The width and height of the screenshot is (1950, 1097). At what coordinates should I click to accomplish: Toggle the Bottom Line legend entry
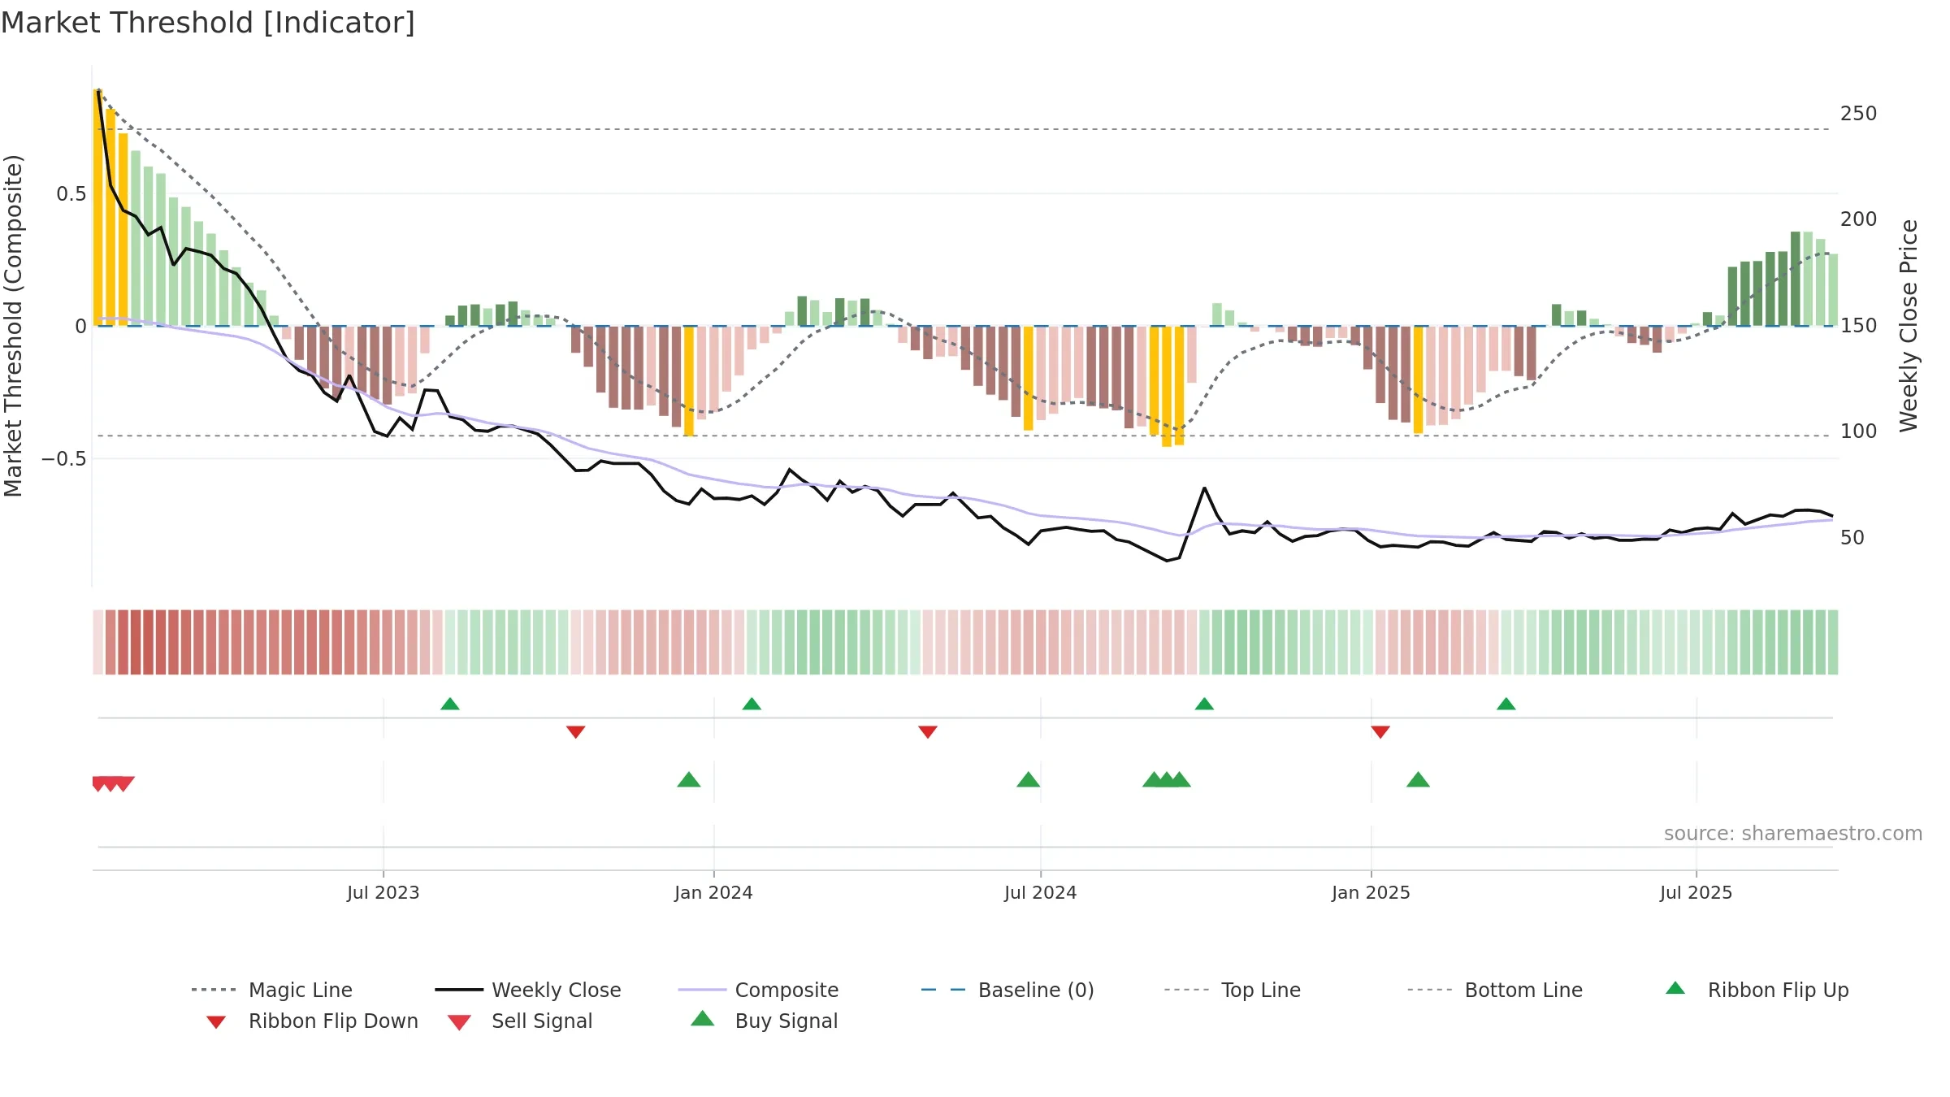[x=1495, y=990]
